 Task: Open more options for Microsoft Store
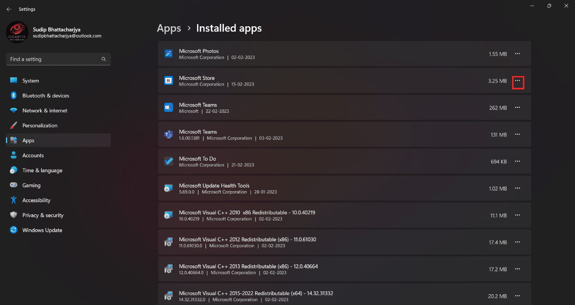[x=517, y=81]
